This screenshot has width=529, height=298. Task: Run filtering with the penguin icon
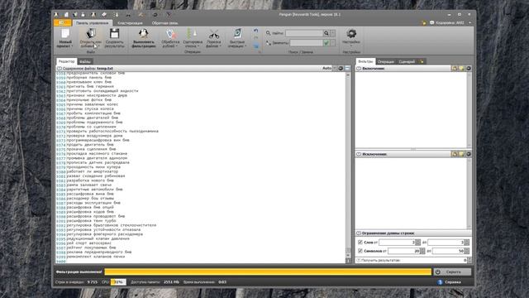(x=144, y=33)
